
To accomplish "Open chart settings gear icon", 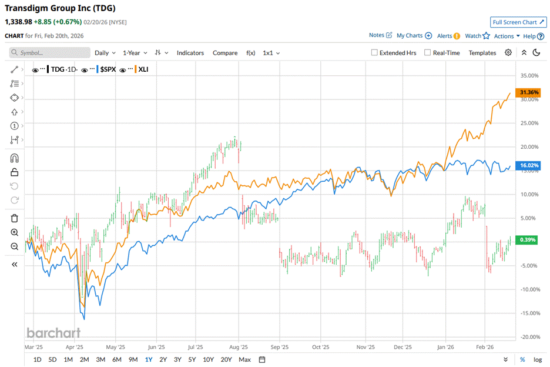I will [508, 53].
